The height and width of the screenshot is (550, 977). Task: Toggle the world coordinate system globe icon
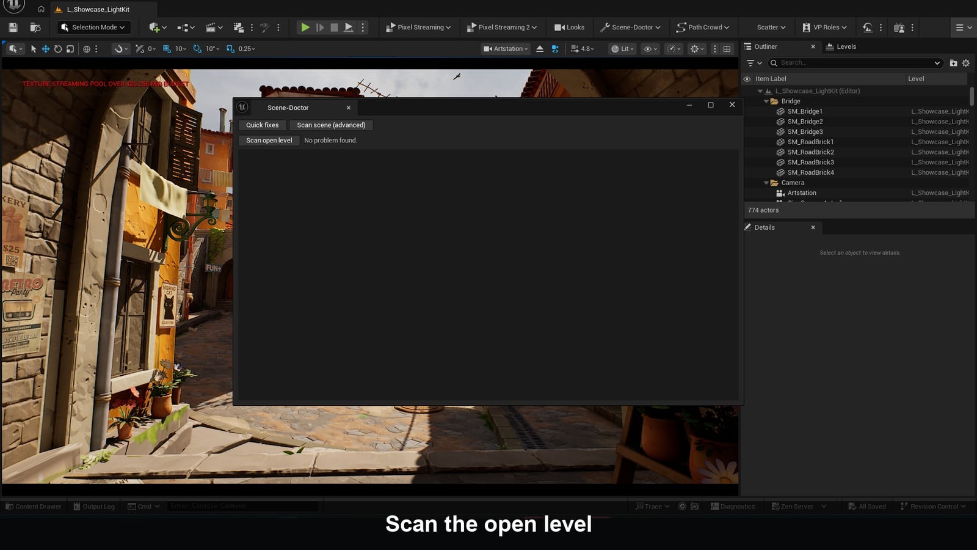(x=87, y=49)
